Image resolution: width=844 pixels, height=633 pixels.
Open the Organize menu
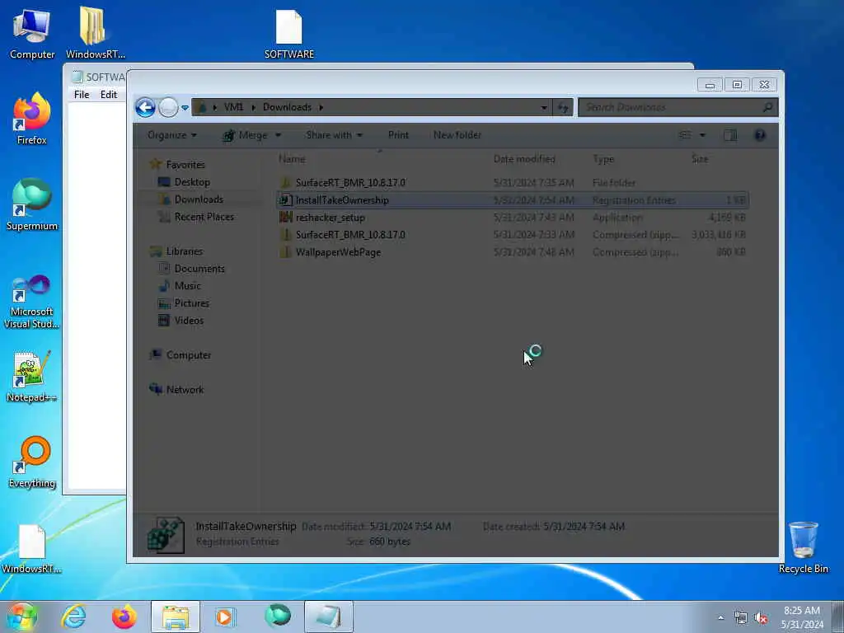172,135
